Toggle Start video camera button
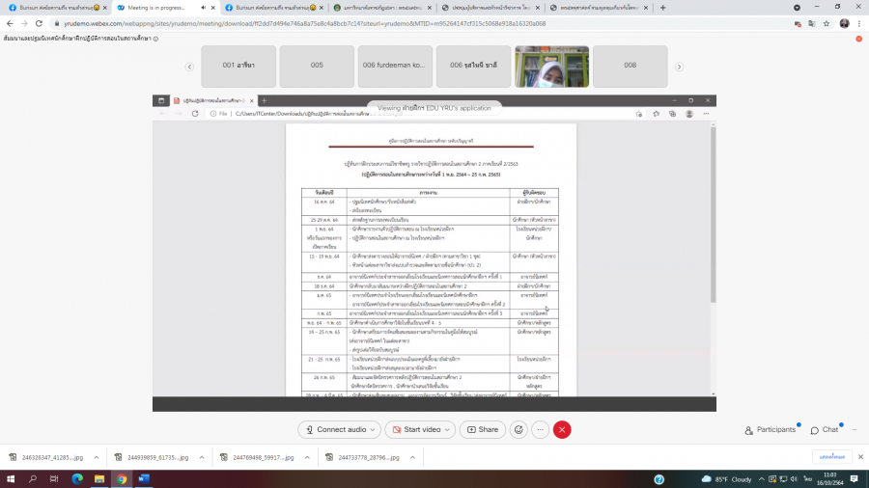869x488 pixels. (x=415, y=429)
